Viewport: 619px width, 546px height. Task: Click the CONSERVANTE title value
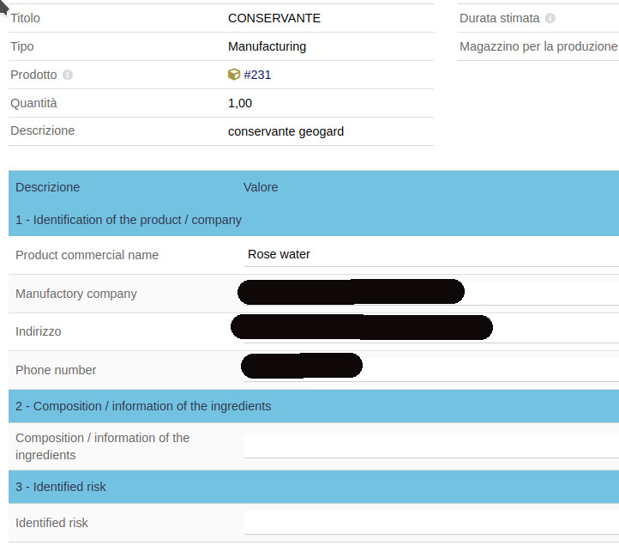point(274,18)
